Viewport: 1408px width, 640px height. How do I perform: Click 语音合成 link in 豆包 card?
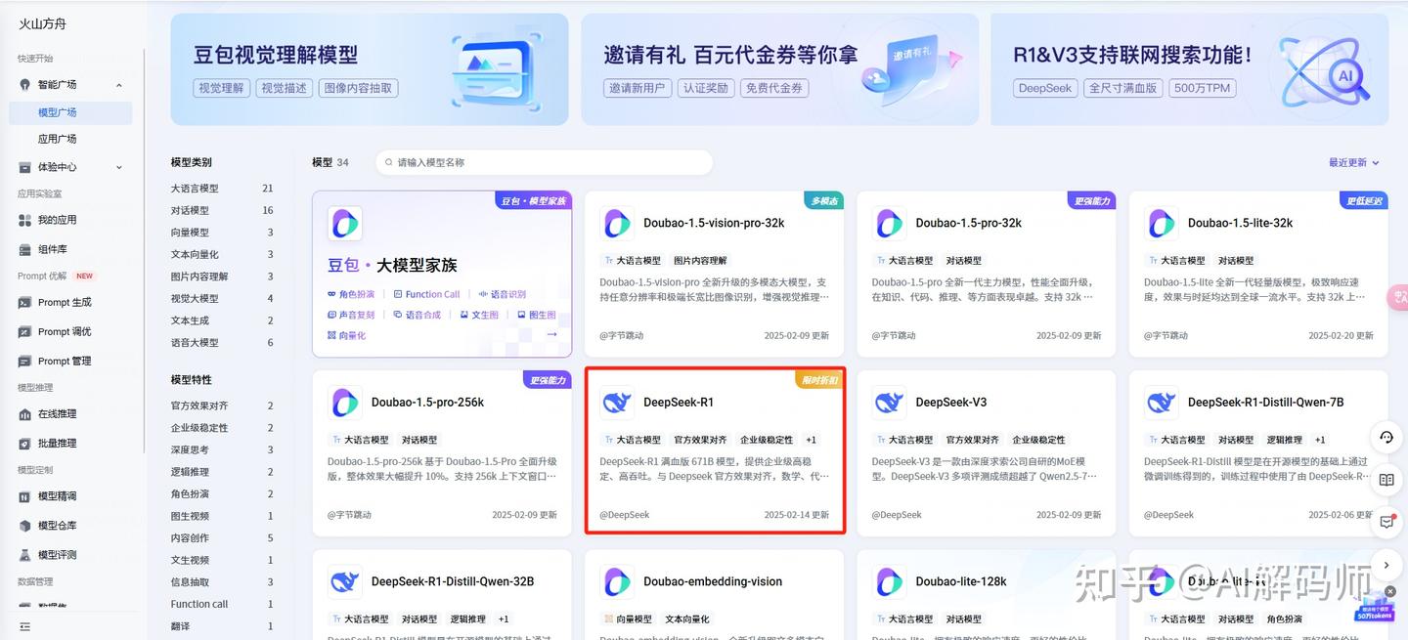(417, 315)
